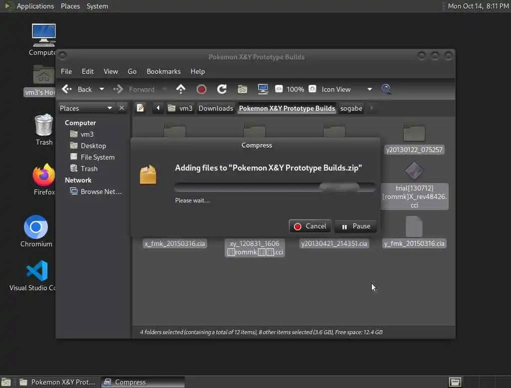Image resolution: width=511 pixels, height=388 pixels.
Task: Select file y20130421_214351.cia label
Action: coord(334,244)
